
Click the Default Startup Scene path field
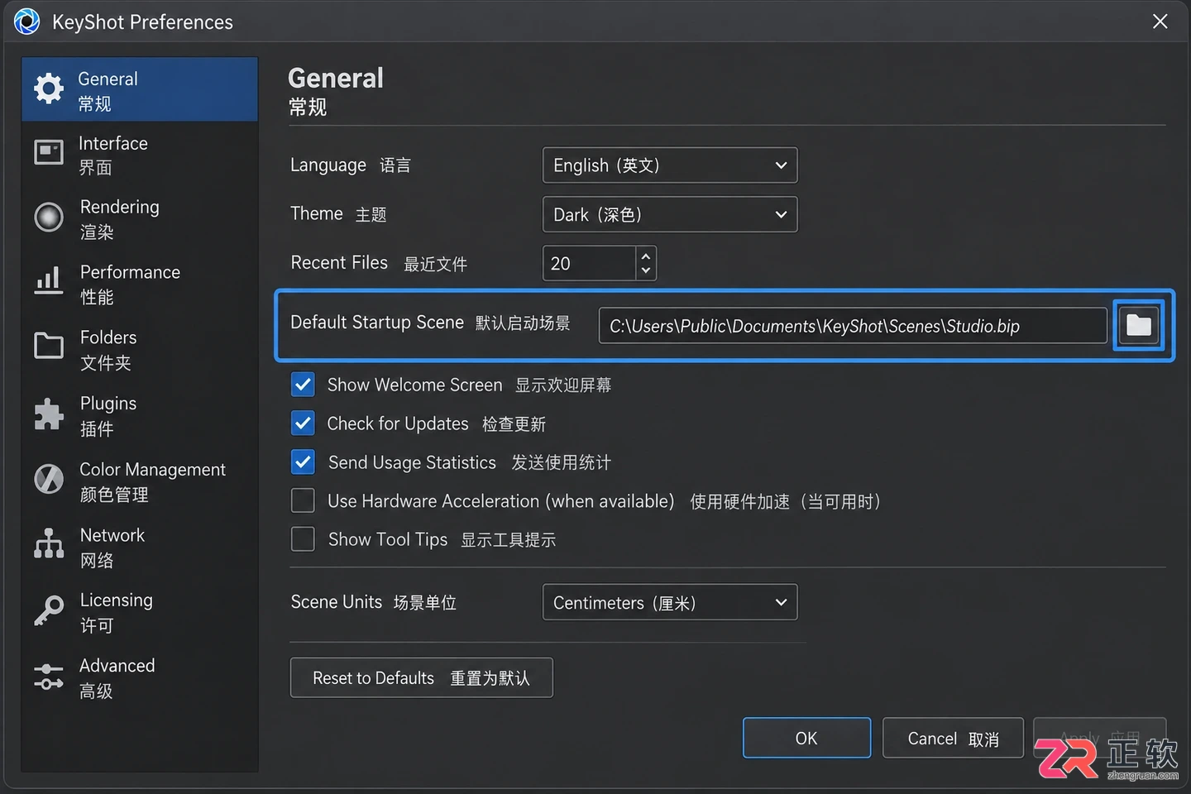point(853,326)
